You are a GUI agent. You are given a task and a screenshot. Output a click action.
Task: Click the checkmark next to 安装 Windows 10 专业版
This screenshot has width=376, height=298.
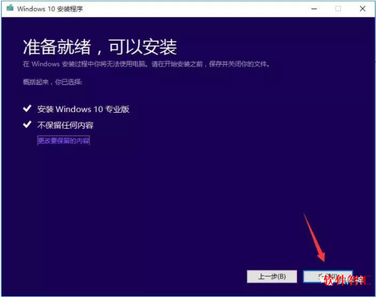[27, 108]
